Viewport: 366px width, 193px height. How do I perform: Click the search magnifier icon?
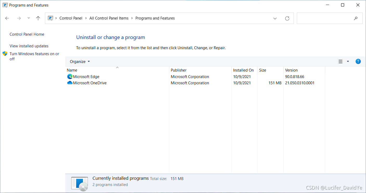(x=356, y=18)
